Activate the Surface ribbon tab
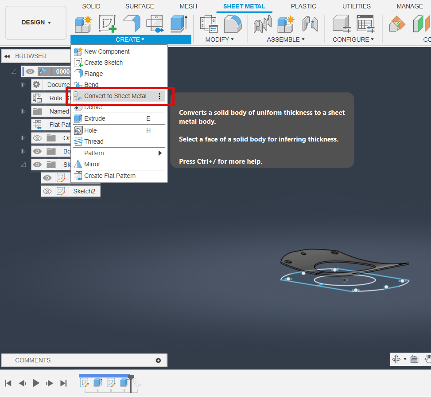The height and width of the screenshot is (397, 431). point(140,6)
